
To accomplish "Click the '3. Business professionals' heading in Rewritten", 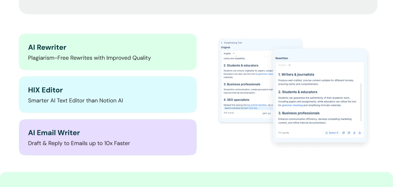I will pyautogui.click(x=298, y=113).
